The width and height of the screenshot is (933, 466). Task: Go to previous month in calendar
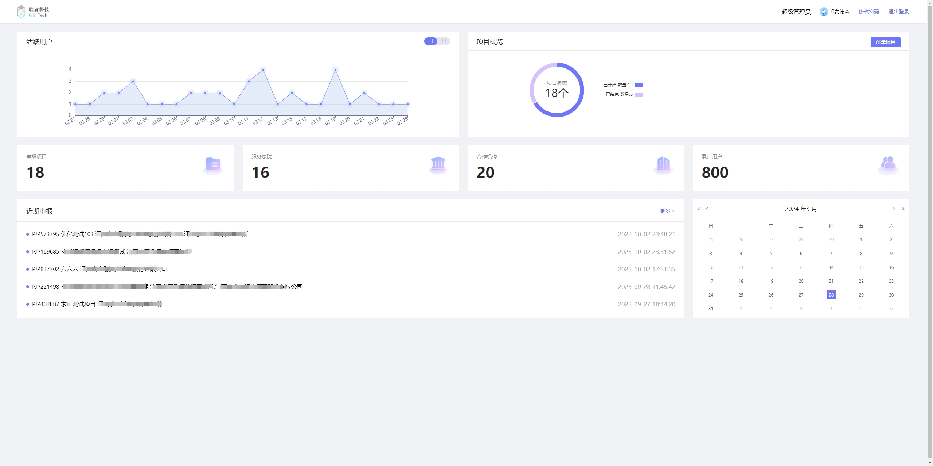pos(707,209)
